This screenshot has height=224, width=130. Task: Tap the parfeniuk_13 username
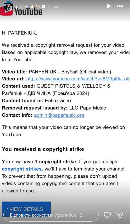[28, 6]
